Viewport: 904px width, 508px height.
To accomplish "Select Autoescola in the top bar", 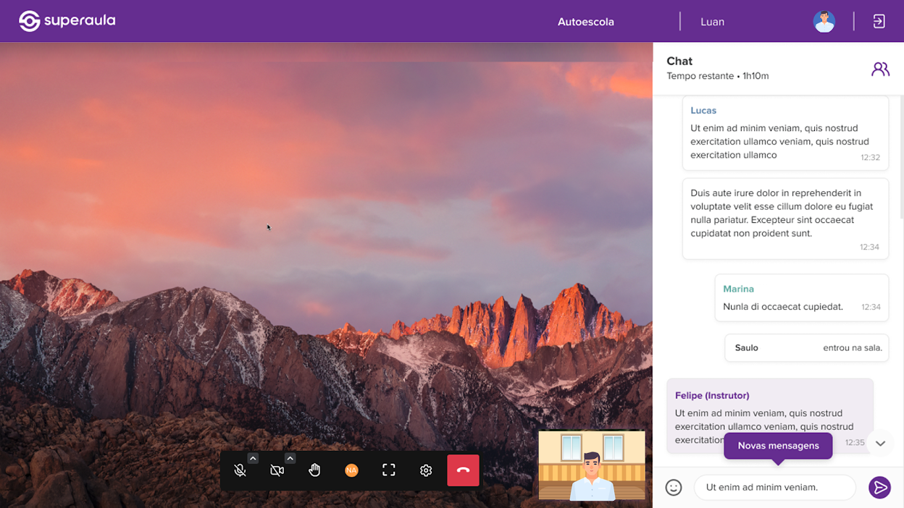I will [x=585, y=22].
